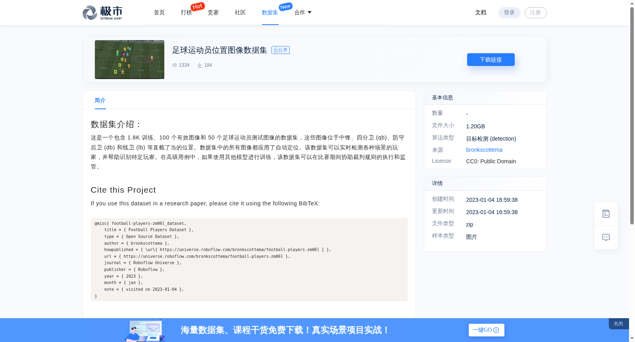Screen dimensions: 635x342
Task: Open the bronkscottema source link
Action: (484, 150)
